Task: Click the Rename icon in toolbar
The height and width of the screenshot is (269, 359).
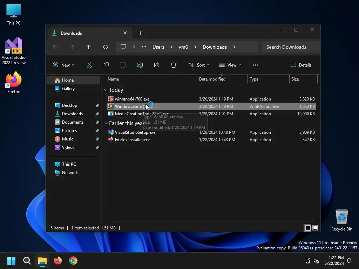Action: [x=140, y=65]
